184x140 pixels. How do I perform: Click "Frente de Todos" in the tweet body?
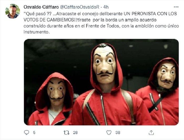[x=103, y=26]
